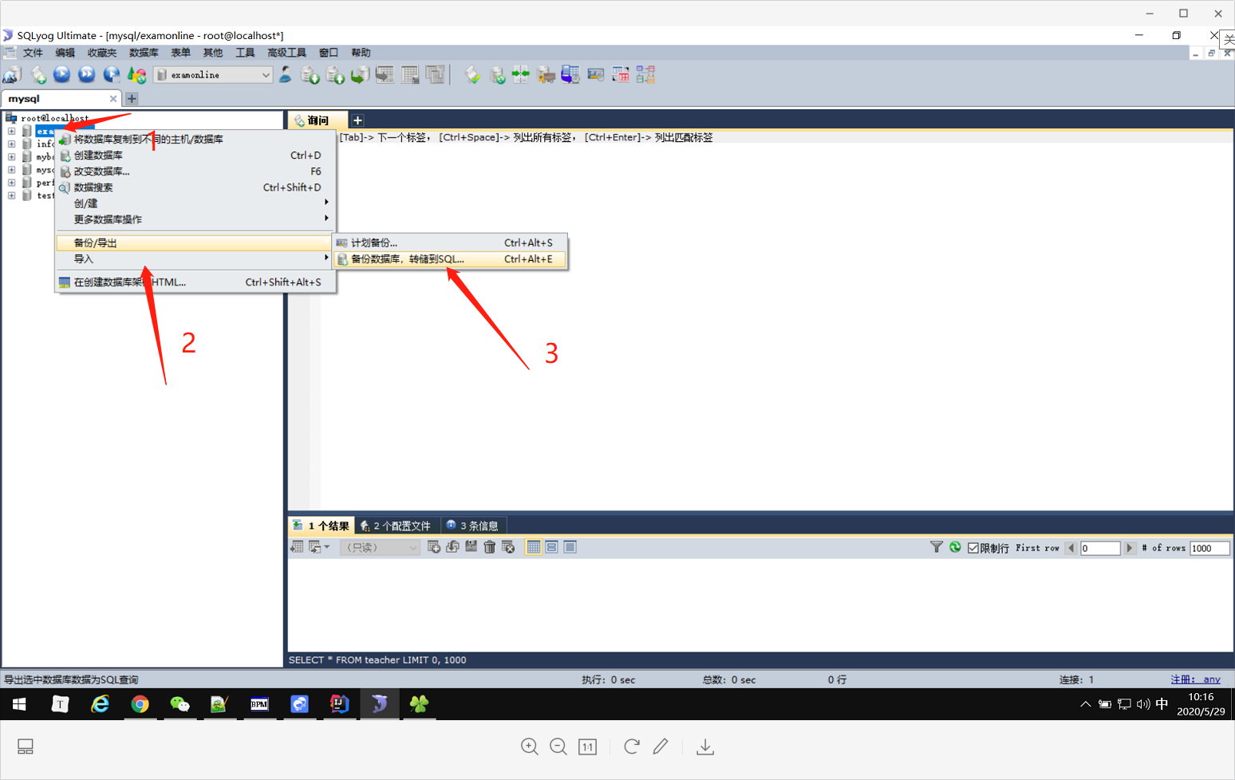Add a new query tab with plus button

[x=357, y=120]
